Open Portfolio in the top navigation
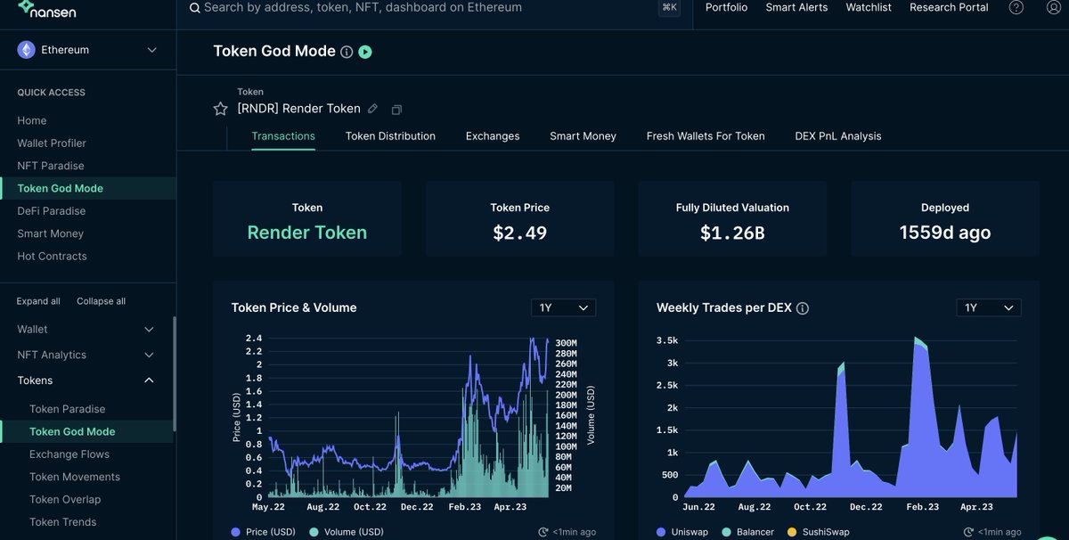Image resolution: width=1069 pixels, height=540 pixels. (x=727, y=7)
